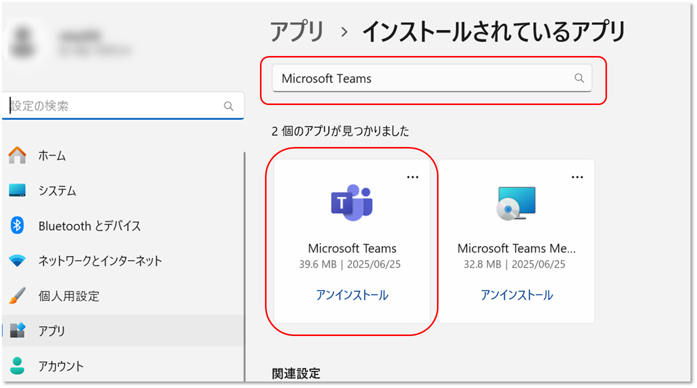Image resolution: width=697 pixels, height=388 pixels.
Task: Click the 関連設定 heading
Action: 296,373
